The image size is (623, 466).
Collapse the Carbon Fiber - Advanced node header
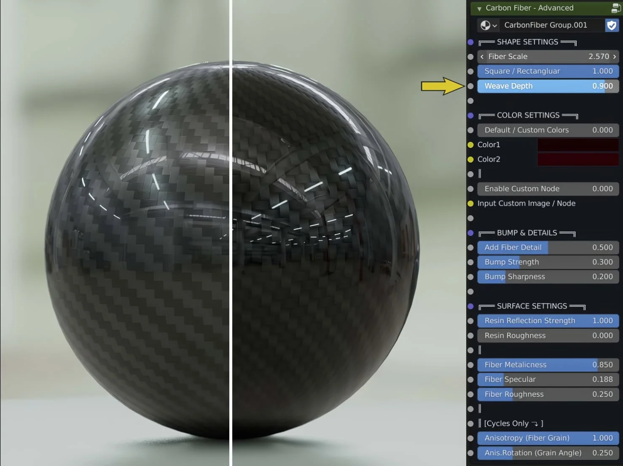[x=479, y=8]
